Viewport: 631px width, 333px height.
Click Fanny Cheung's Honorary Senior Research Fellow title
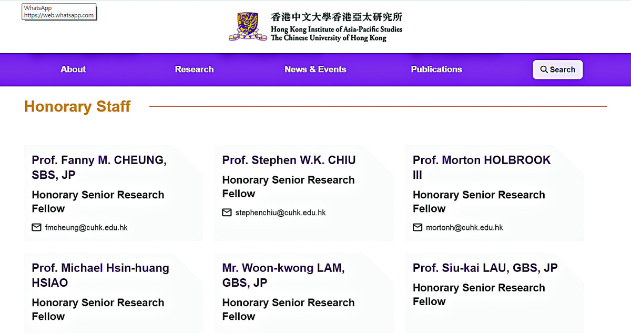[x=98, y=201]
